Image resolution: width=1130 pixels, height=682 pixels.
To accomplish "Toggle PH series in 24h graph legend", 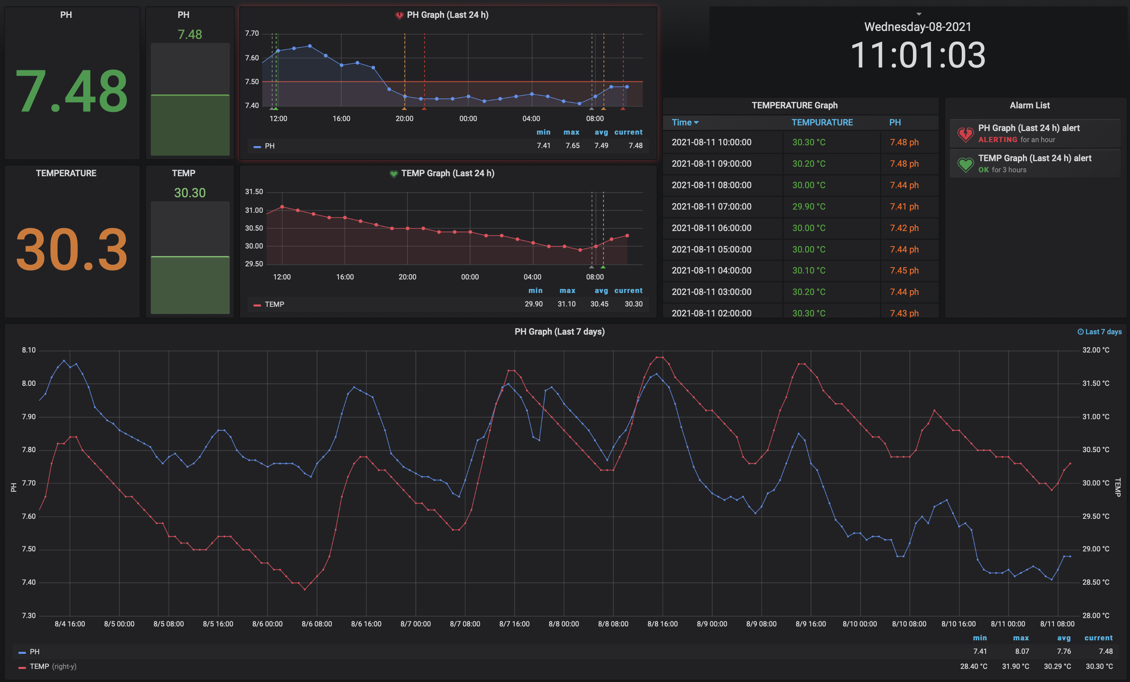I will (270, 146).
